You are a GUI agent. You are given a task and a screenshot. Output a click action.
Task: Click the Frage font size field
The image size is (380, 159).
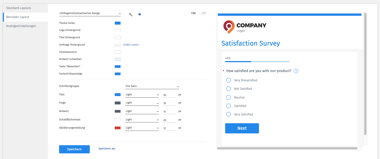[x=169, y=103]
